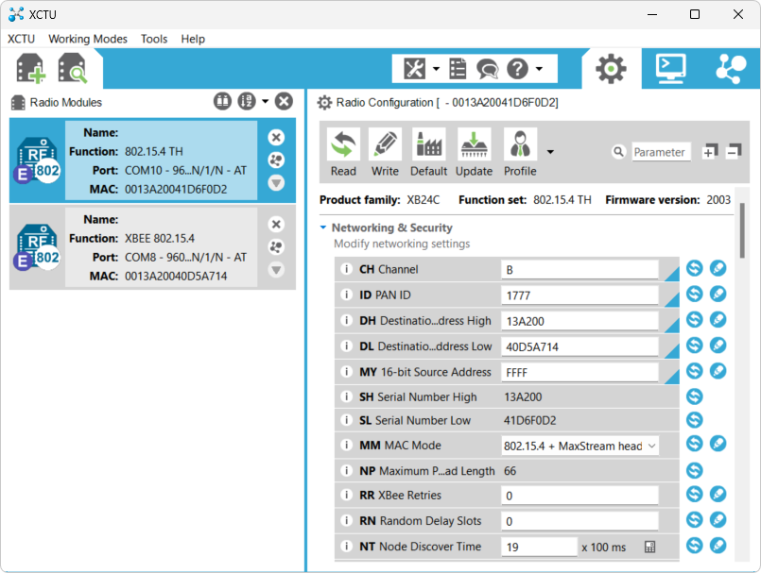Edit the RR XBee Retries field

[579, 496]
